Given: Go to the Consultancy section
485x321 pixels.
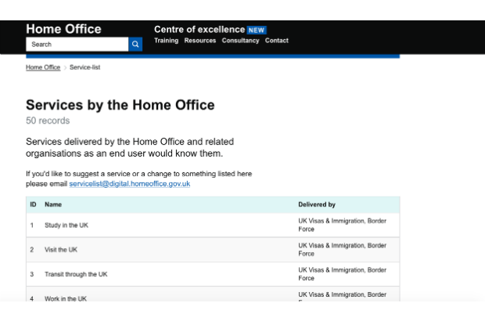Looking at the screenshot, I should (x=240, y=41).
